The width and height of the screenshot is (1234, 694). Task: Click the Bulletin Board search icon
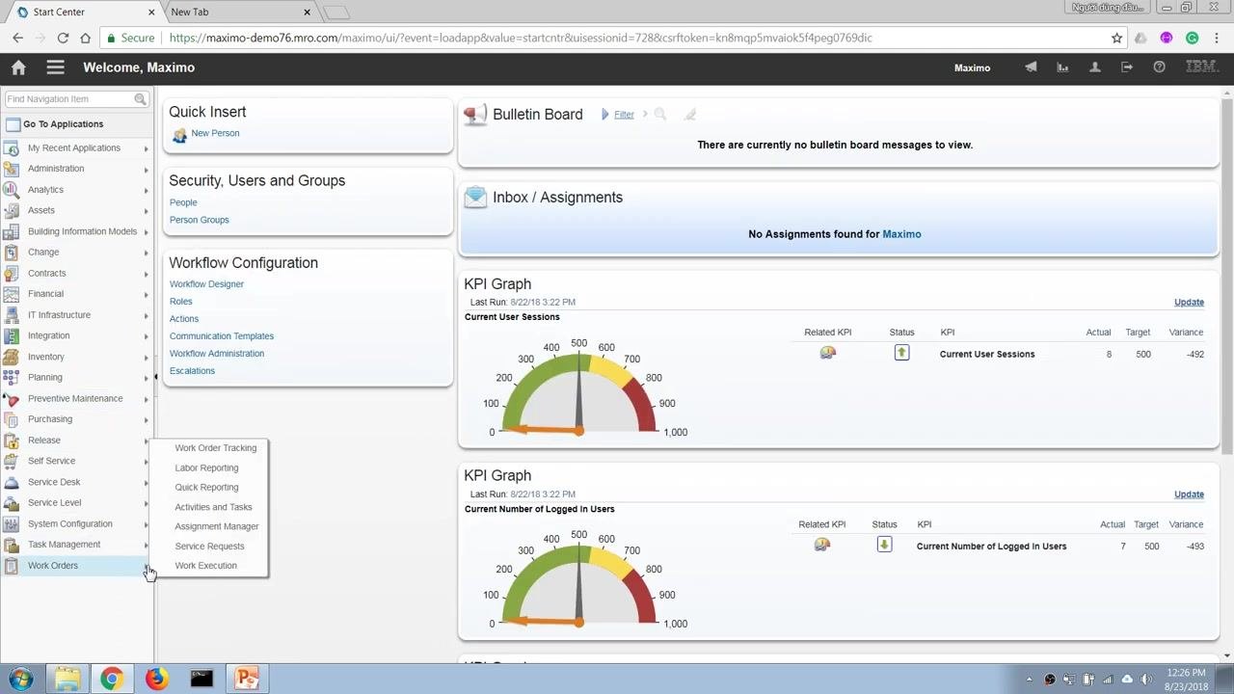660,114
